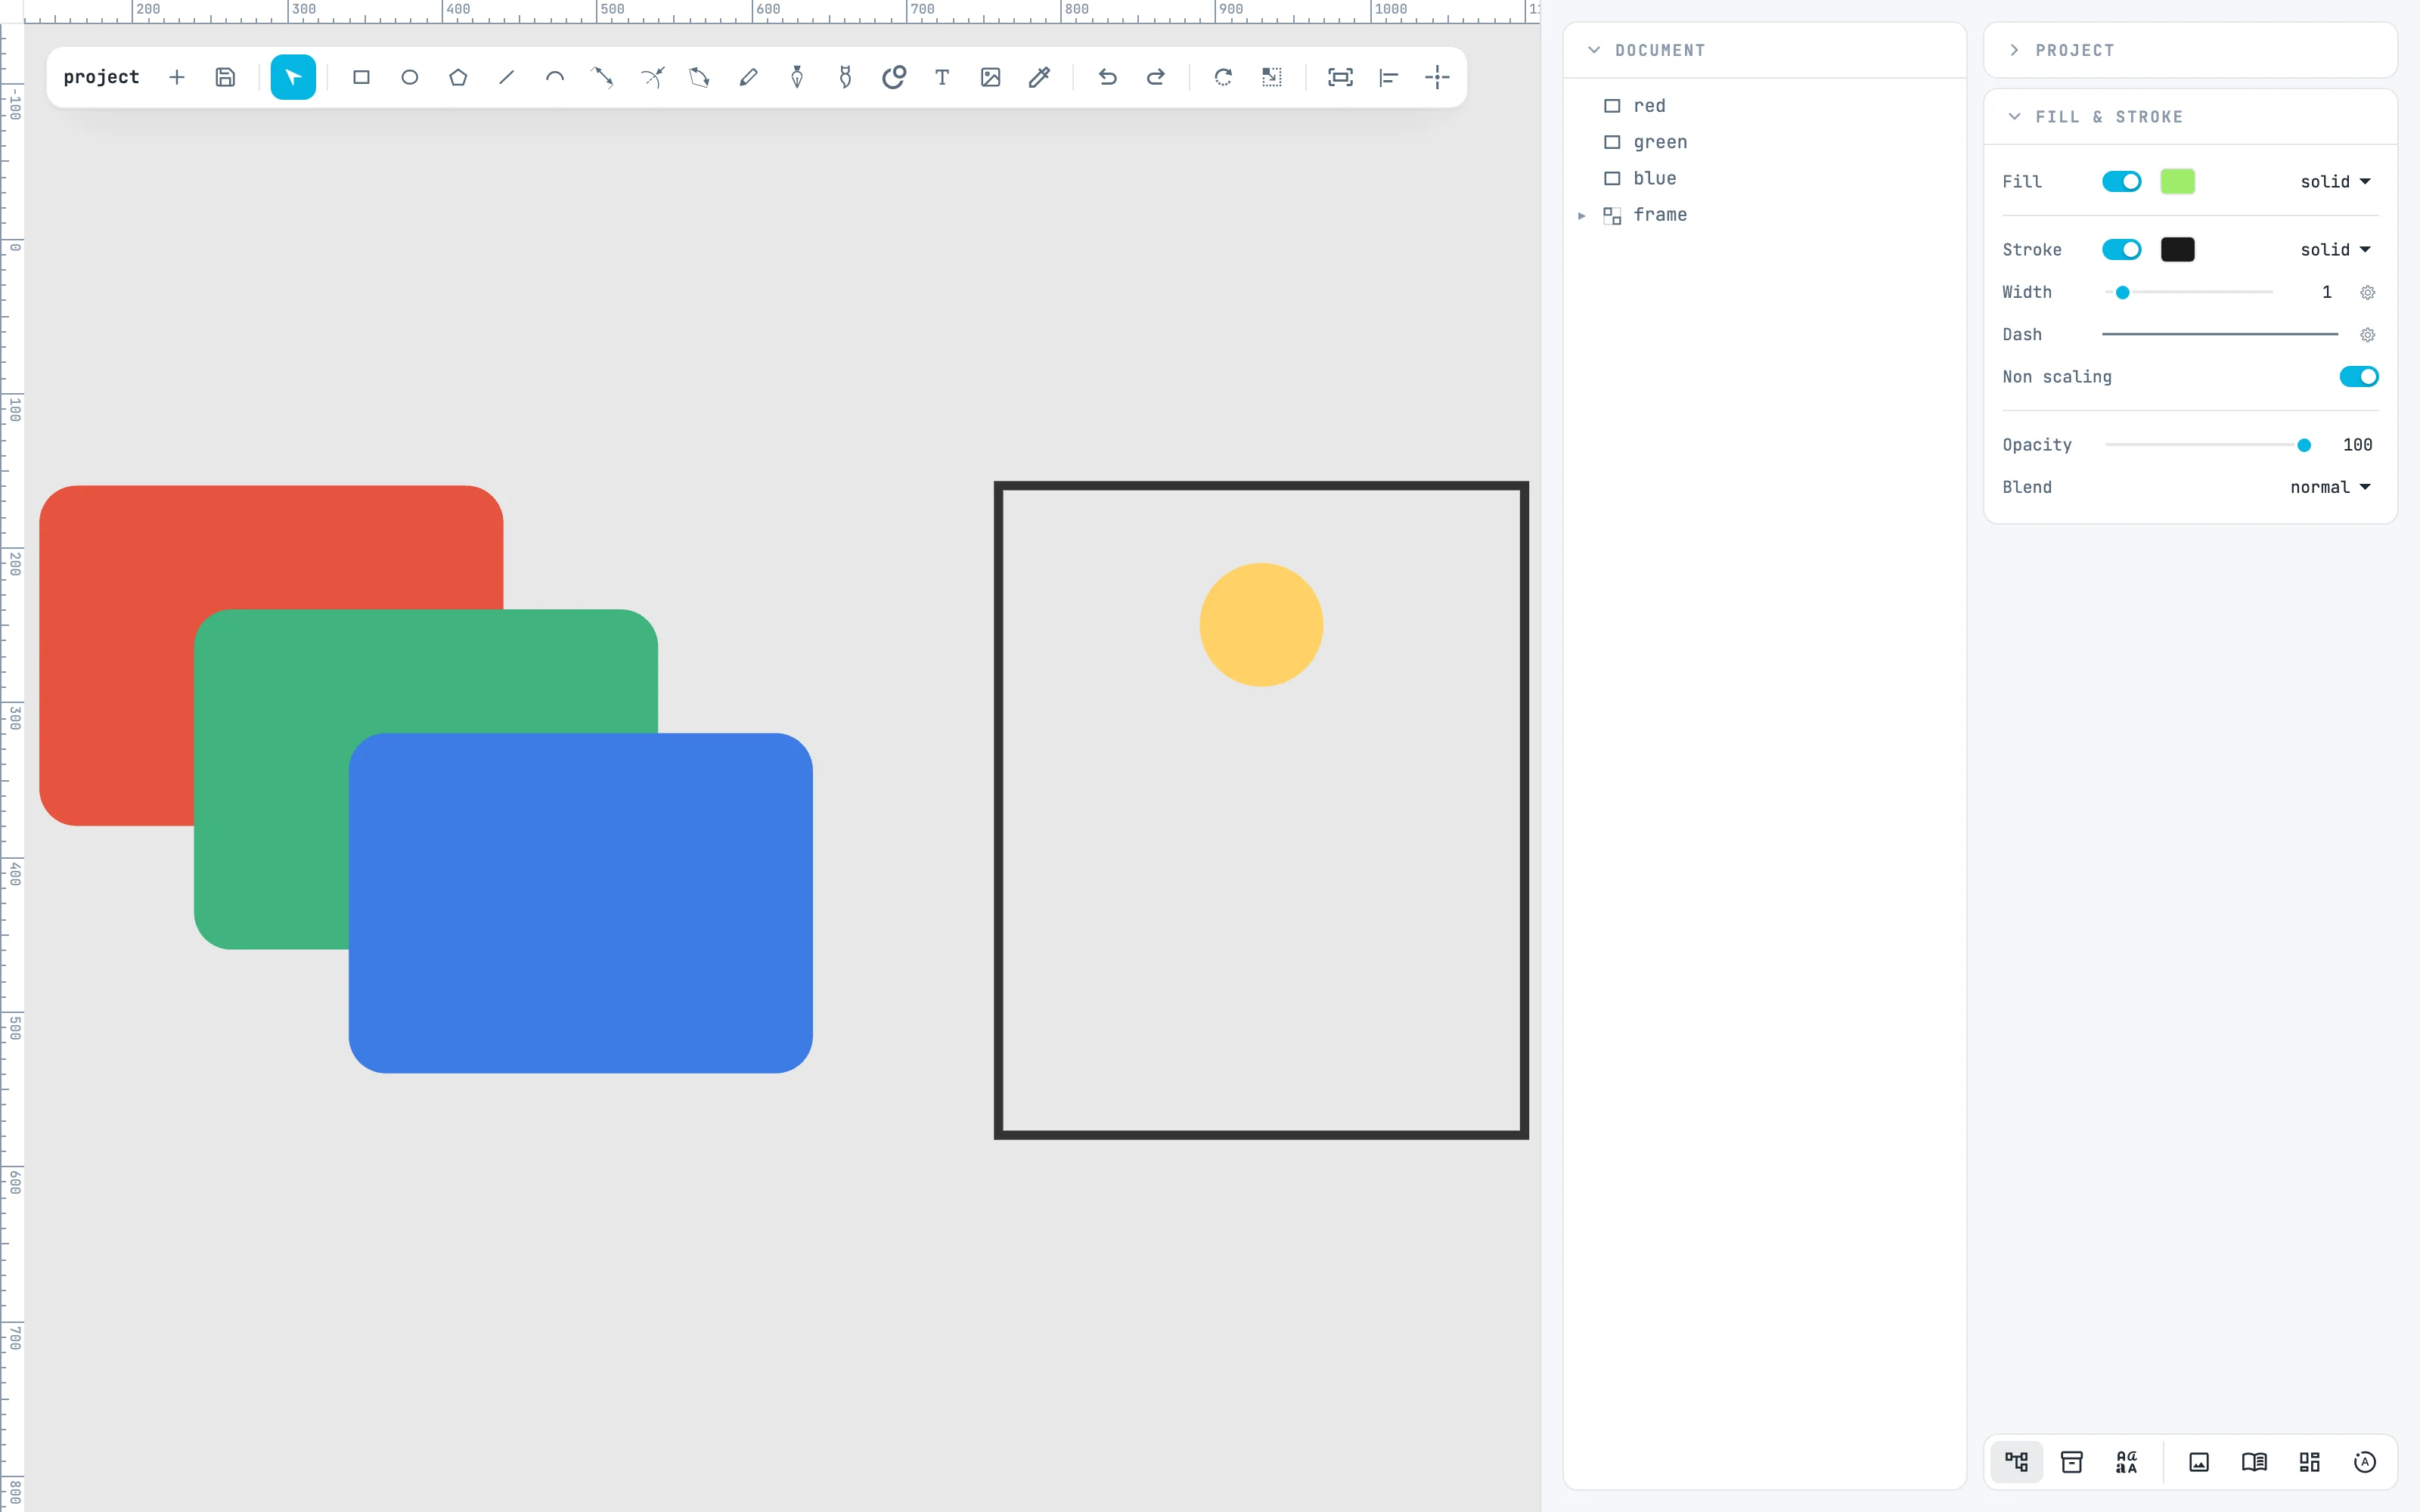
Task: Select the straight line tool
Action: click(x=507, y=77)
